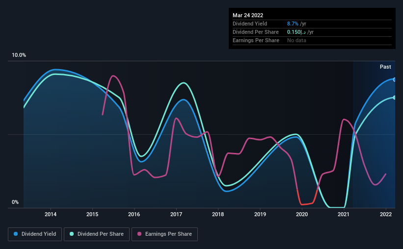The width and height of the screenshot is (403, 249).
Task: Click the 2022 axis label
Action: tap(386, 214)
